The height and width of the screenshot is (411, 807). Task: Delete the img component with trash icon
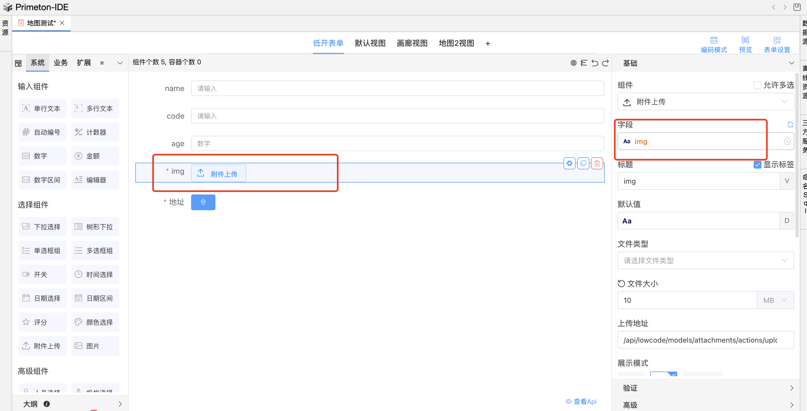tap(597, 163)
